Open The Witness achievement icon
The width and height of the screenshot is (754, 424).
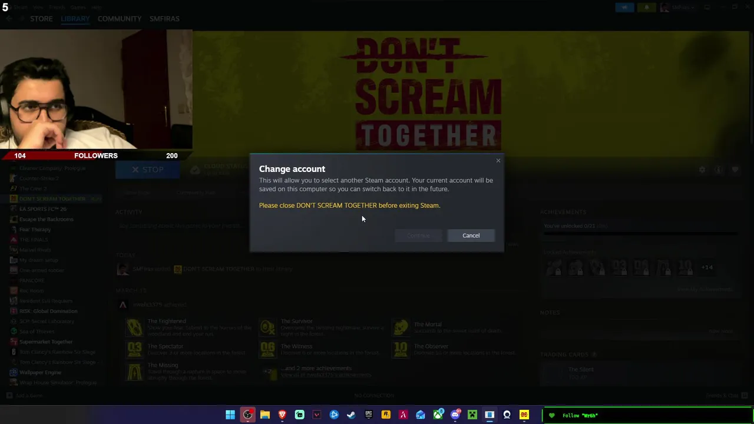[x=267, y=349]
